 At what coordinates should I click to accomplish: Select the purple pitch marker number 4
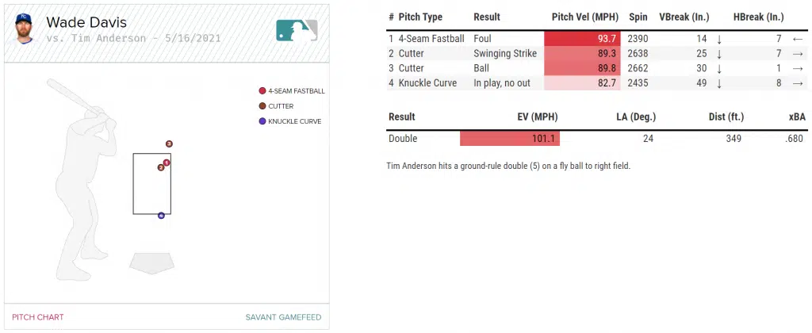[x=161, y=215]
